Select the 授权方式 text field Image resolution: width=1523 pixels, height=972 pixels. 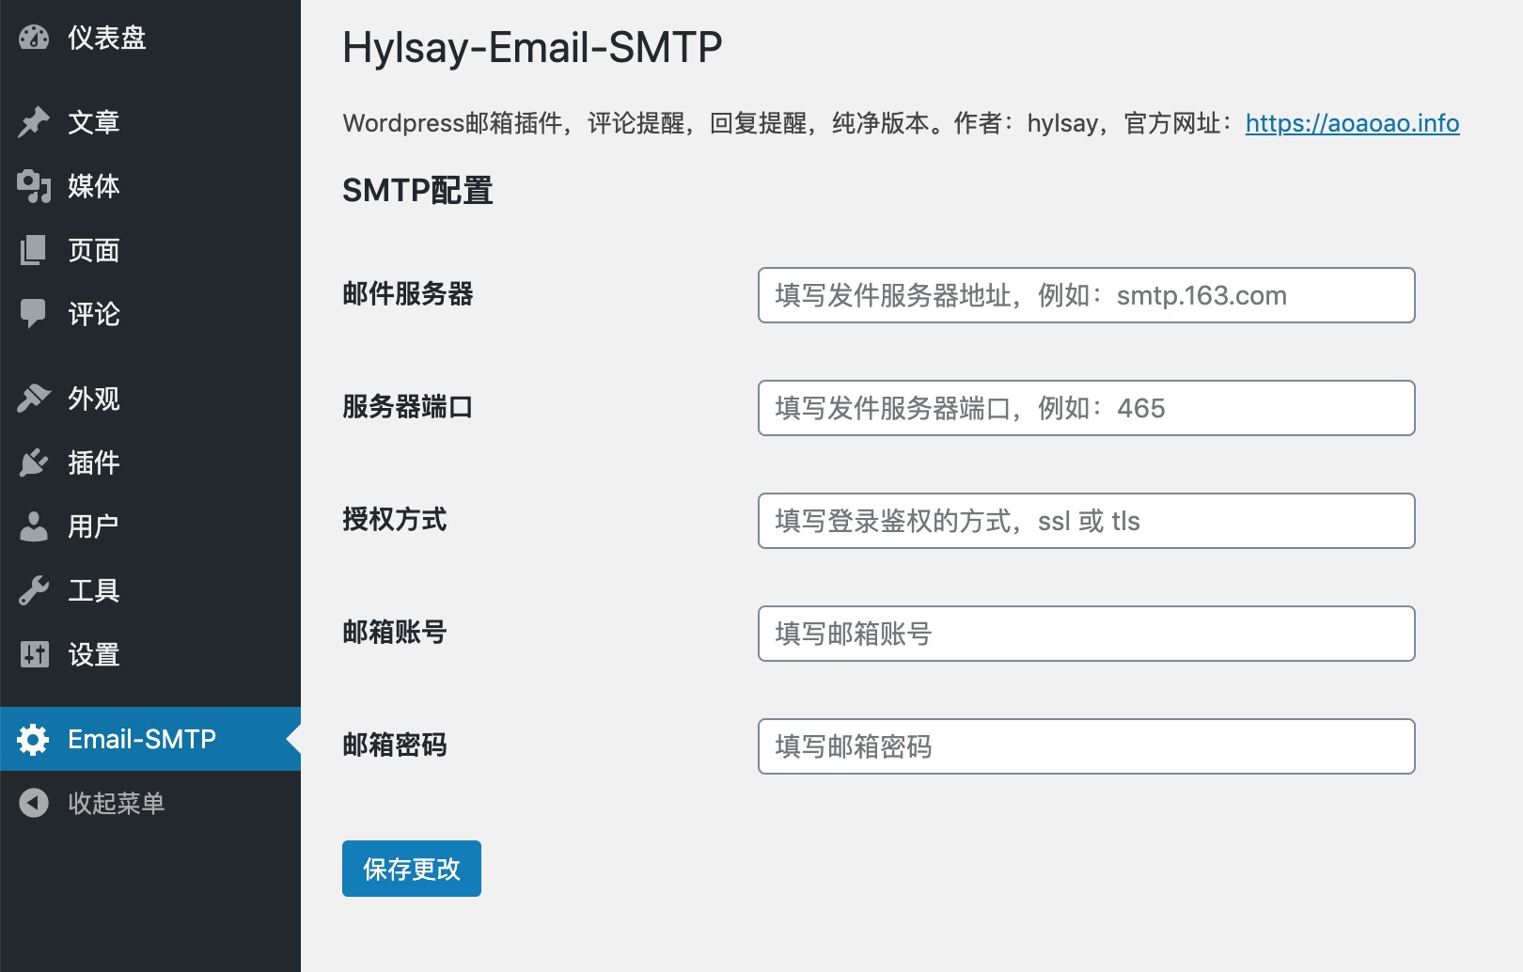click(1086, 521)
